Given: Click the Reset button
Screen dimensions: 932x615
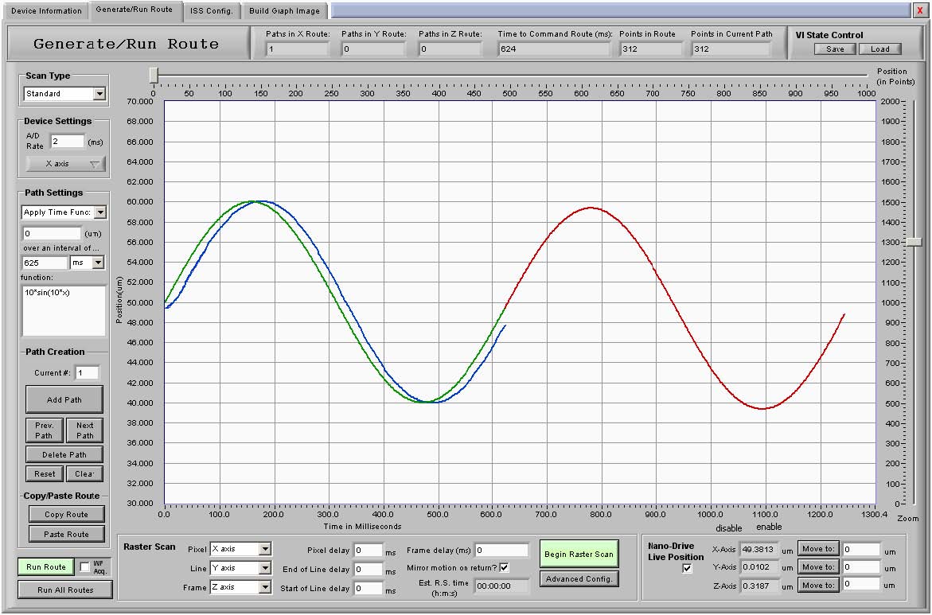Looking at the screenshot, I should 45,473.
